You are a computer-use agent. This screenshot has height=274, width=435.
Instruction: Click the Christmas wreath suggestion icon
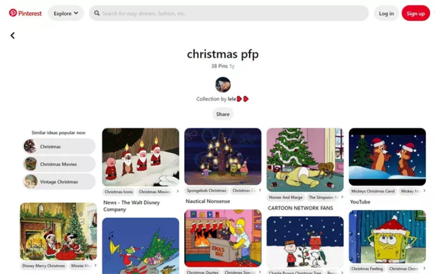tap(30, 146)
